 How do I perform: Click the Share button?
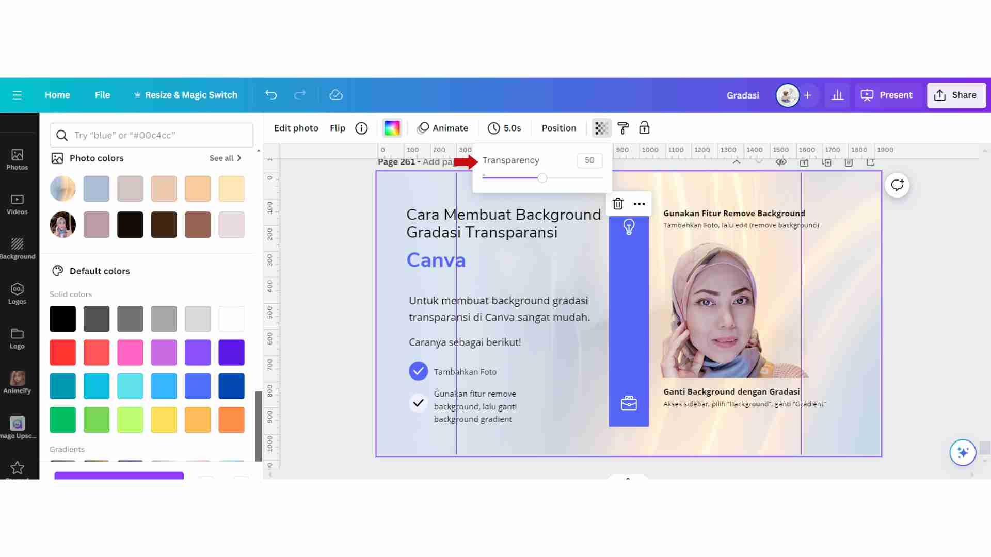click(x=956, y=95)
